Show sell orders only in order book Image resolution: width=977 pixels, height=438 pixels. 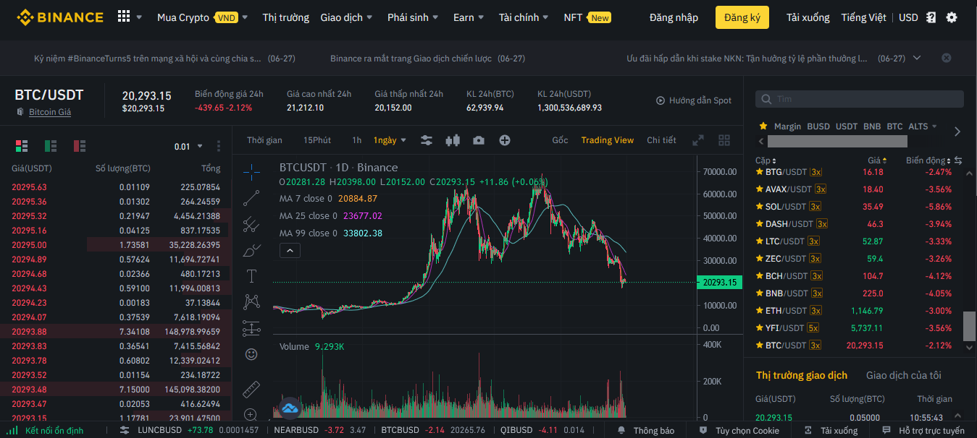pyautogui.click(x=80, y=146)
